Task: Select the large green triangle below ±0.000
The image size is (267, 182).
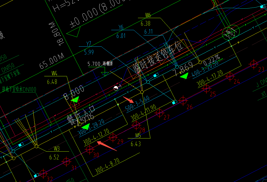Action: [x=74, y=32]
